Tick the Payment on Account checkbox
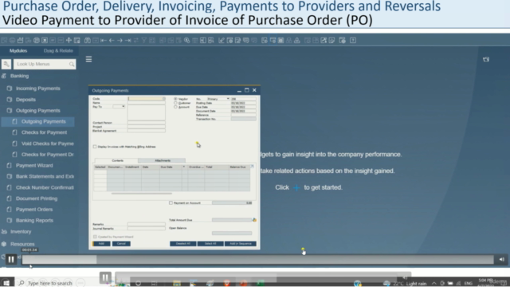Screen dimensions: 510x287 (x=171, y=202)
